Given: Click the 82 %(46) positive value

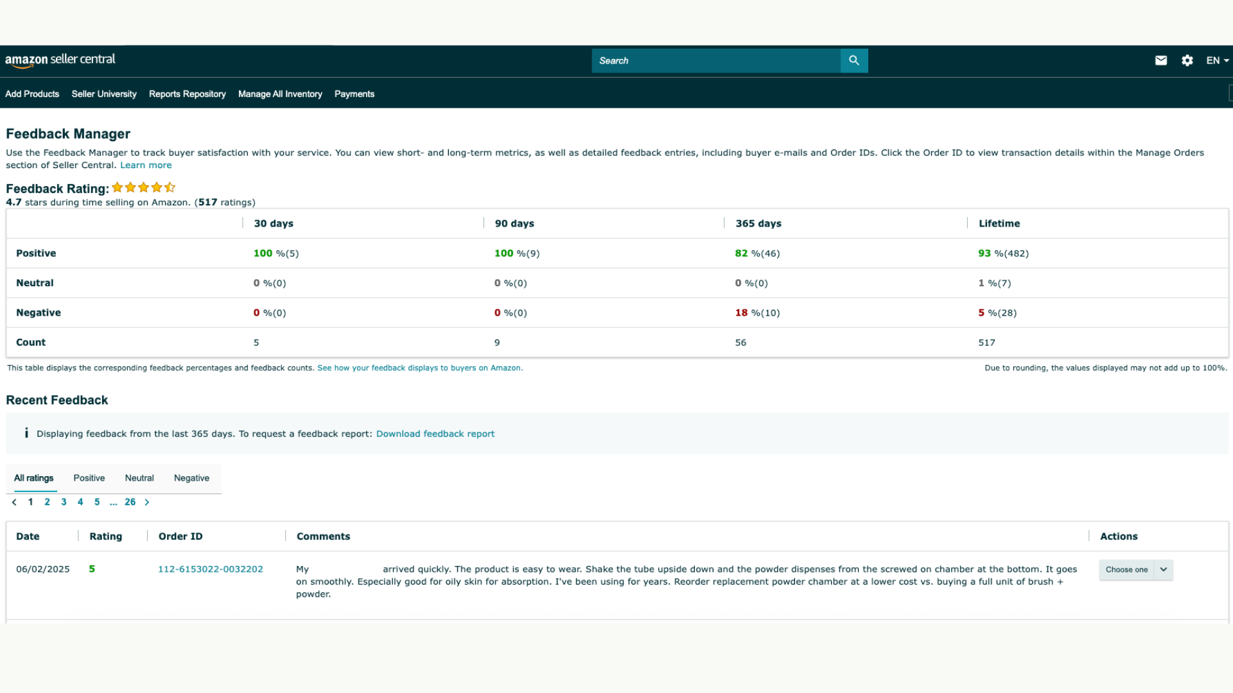Looking at the screenshot, I should click(758, 253).
